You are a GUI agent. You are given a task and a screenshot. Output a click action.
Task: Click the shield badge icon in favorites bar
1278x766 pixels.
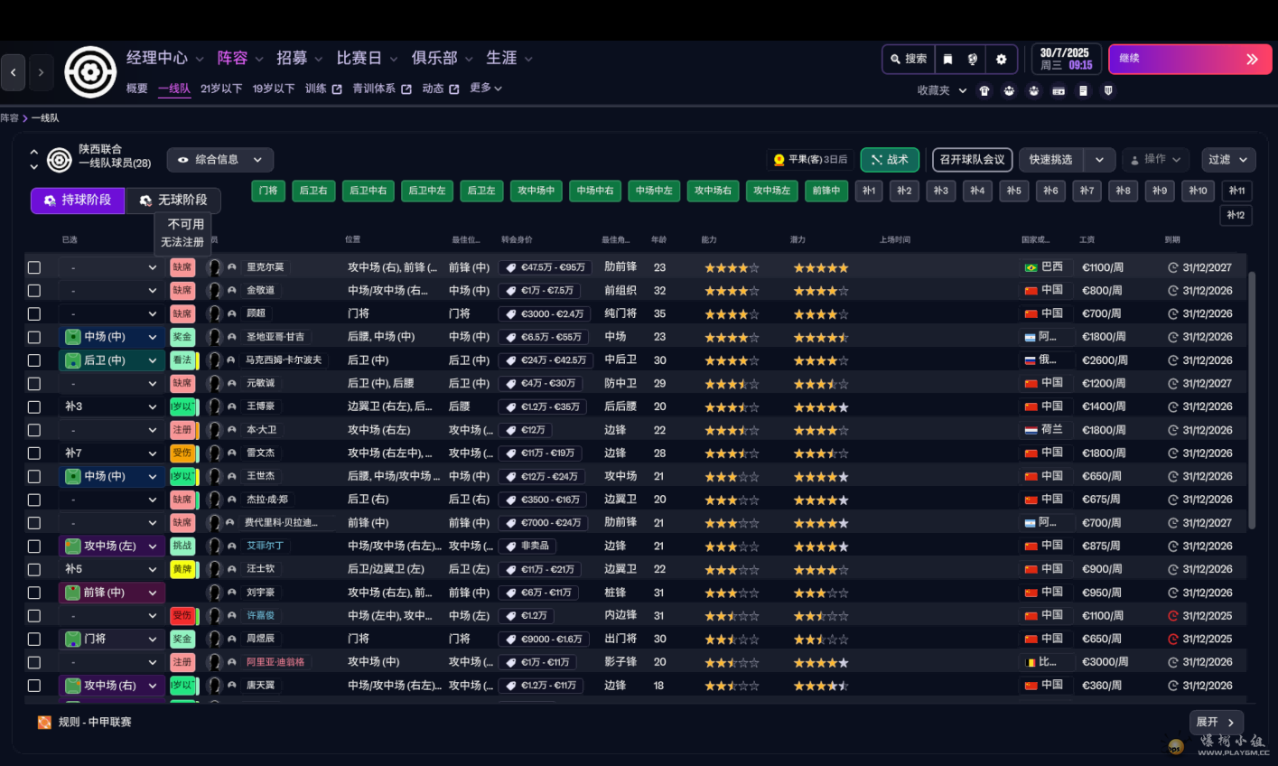pyautogui.click(x=1108, y=91)
